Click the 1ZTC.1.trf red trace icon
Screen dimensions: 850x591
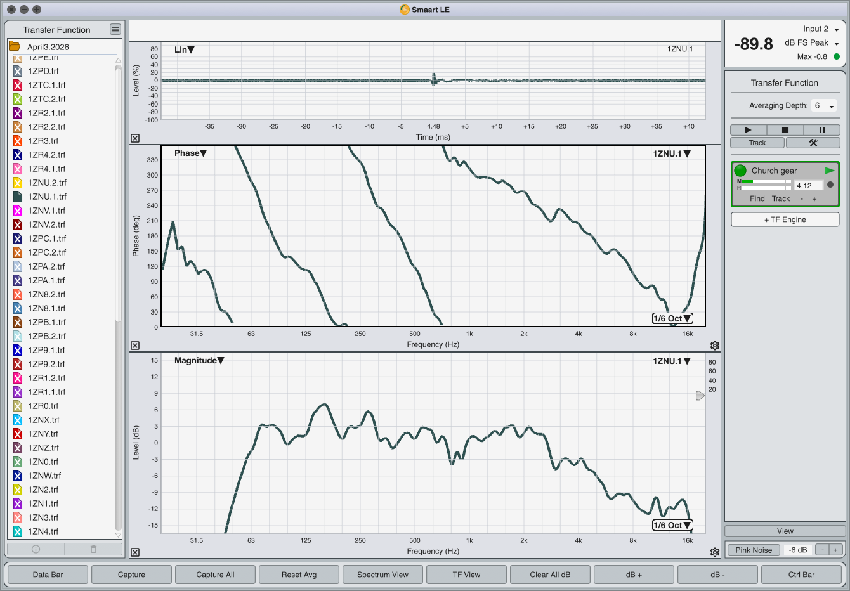tap(18, 85)
